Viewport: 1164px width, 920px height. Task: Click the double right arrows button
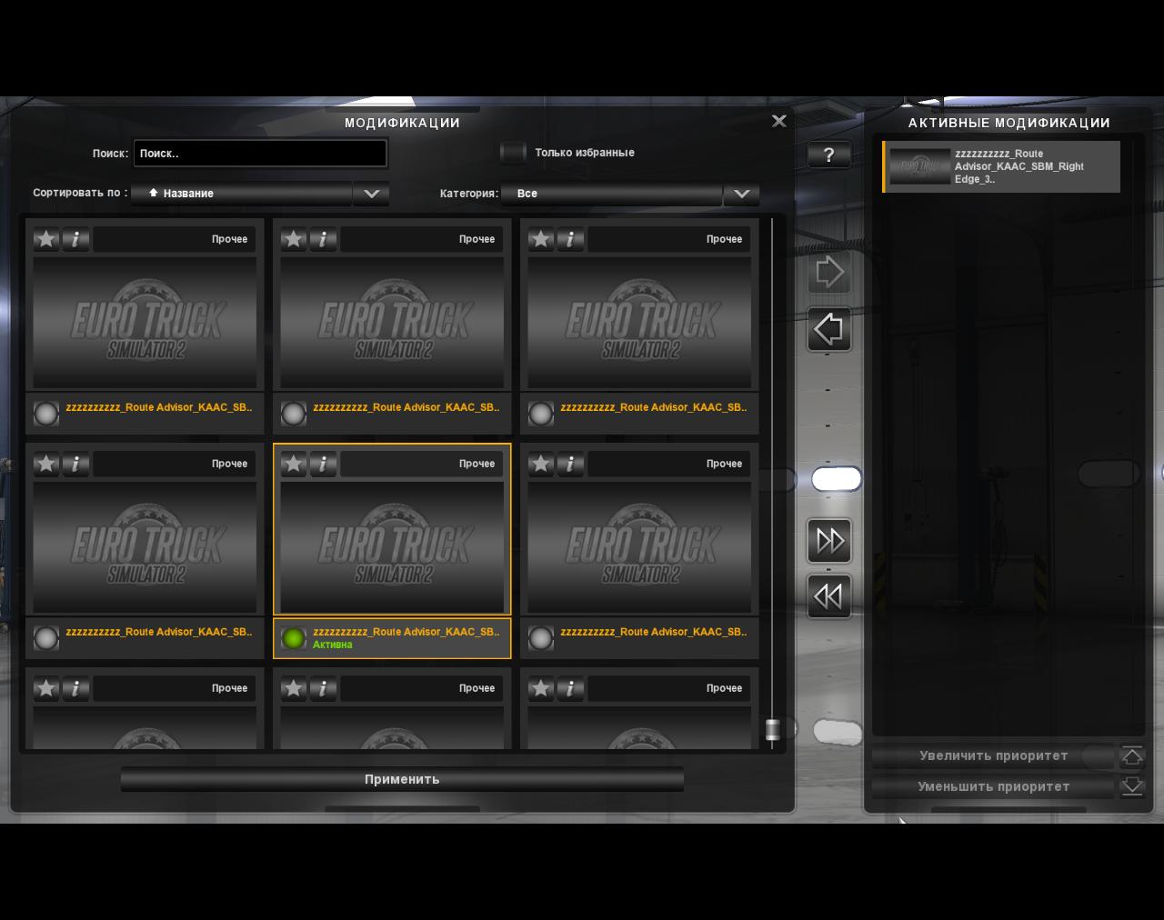(828, 541)
